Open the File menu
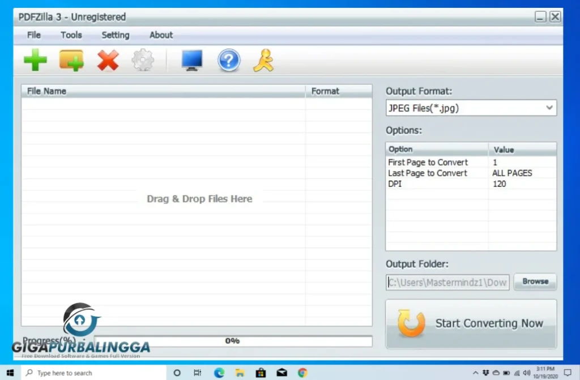The image size is (580, 380). coord(34,35)
